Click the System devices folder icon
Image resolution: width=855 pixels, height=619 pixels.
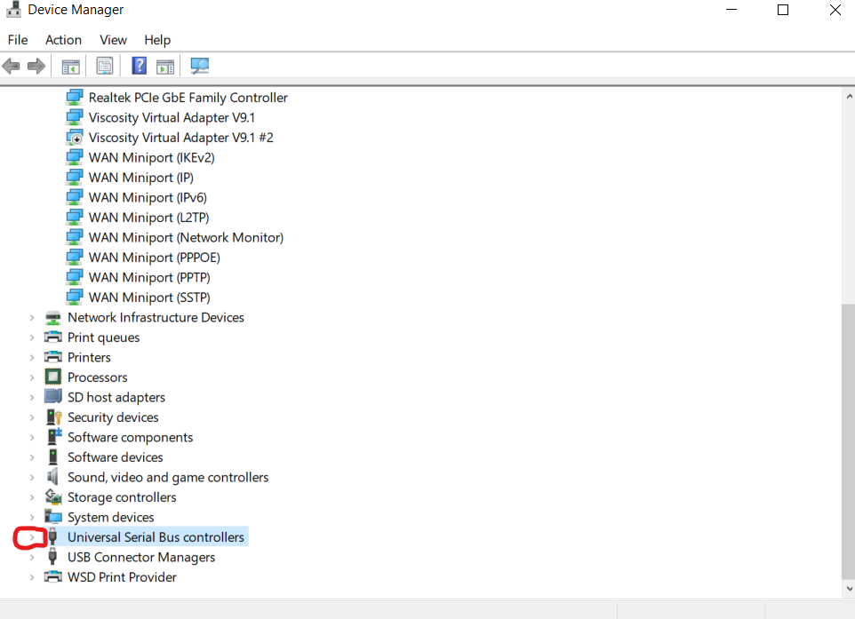(53, 517)
